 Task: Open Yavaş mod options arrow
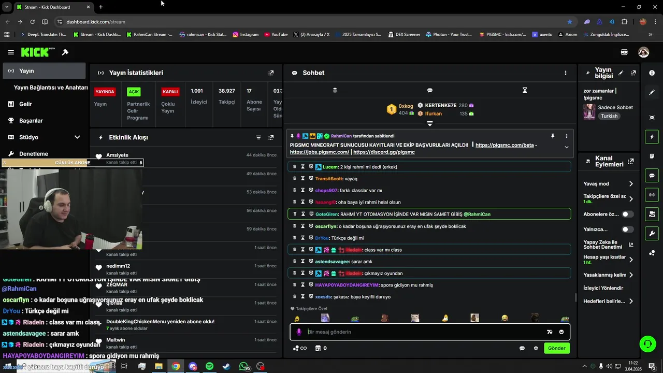coord(631,184)
